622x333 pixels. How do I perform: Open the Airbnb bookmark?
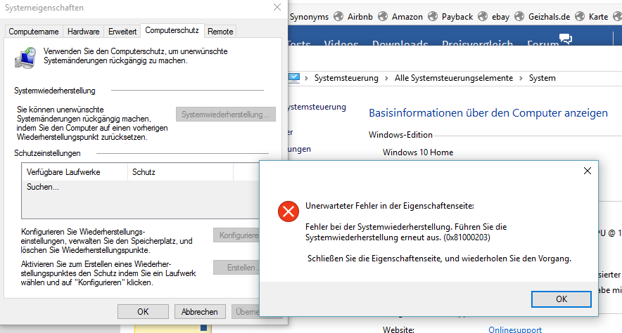pos(360,17)
